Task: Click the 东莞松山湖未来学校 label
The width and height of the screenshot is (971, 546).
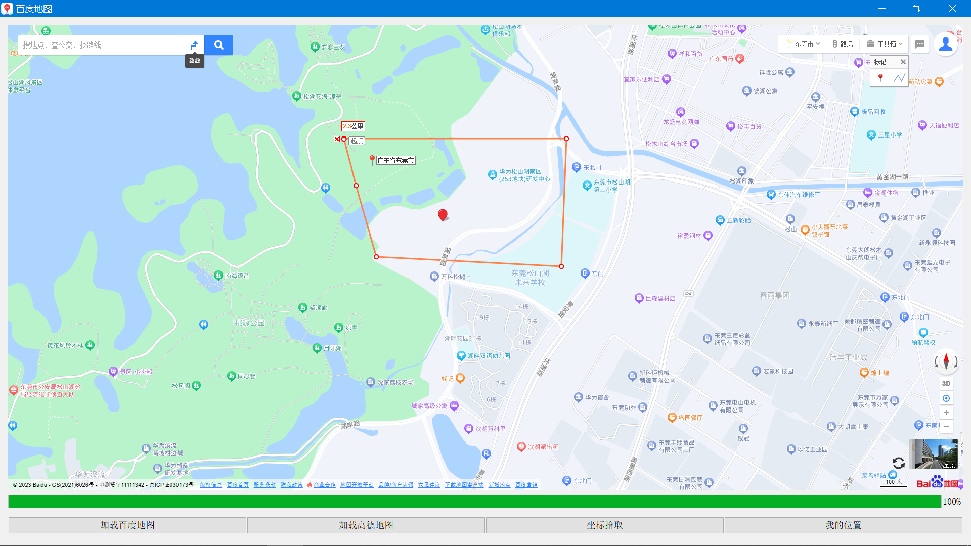Action: click(530, 278)
